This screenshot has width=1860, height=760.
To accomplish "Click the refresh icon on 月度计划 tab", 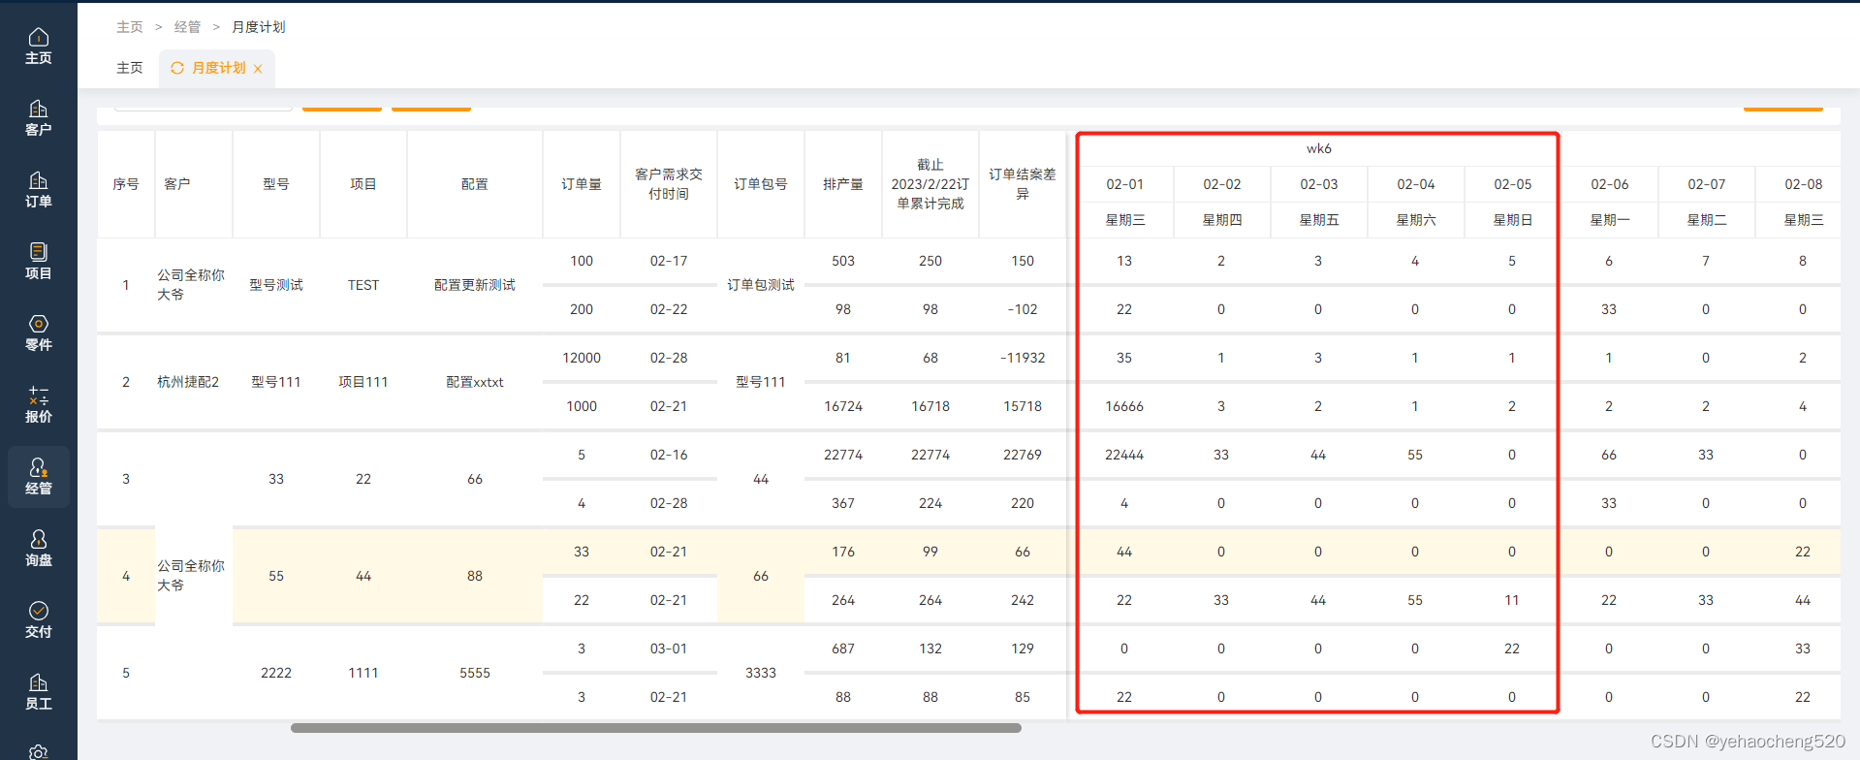I will click(x=177, y=68).
